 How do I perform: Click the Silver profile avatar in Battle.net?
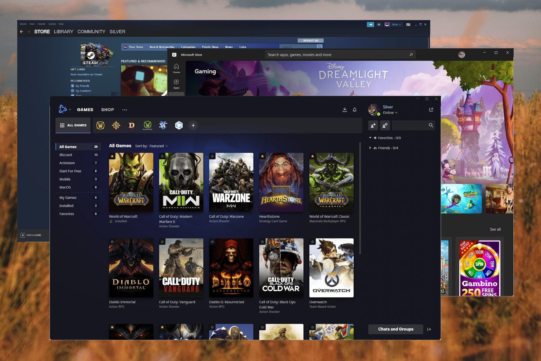coord(374,110)
